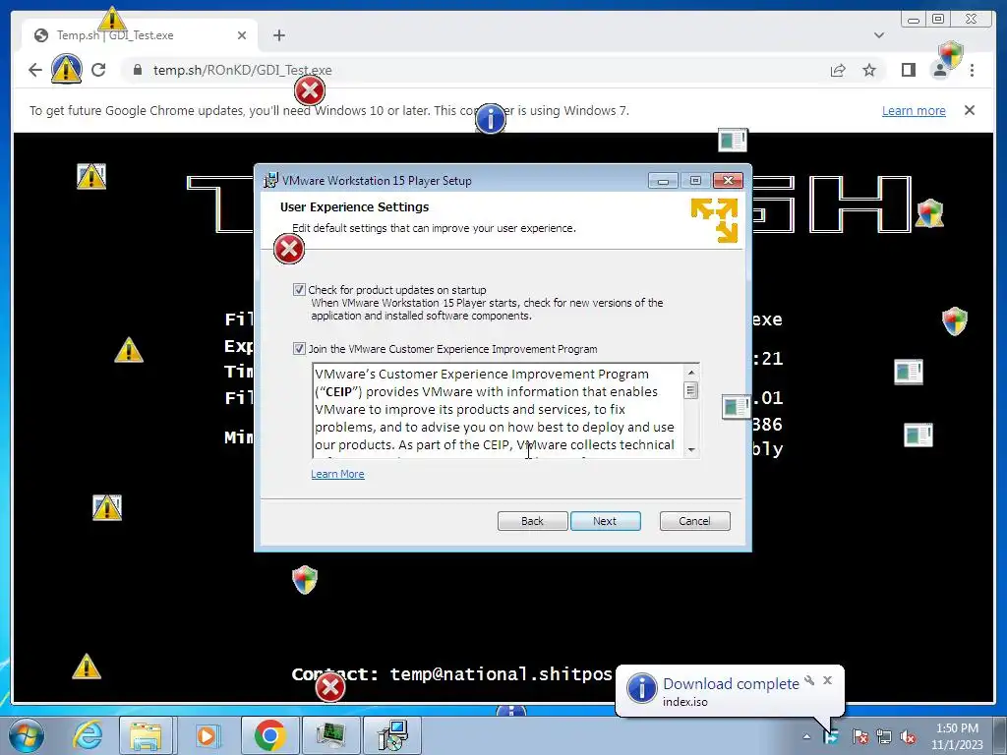Uncheck Join the VMware Customer Experience Improvement Program

(299, 349)
